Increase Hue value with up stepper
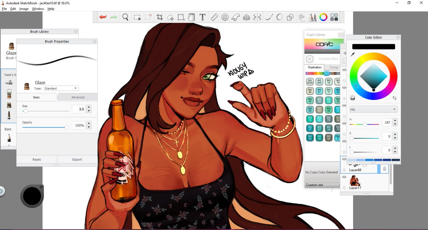This screenshot has height=230, width=428. (395, 121)
